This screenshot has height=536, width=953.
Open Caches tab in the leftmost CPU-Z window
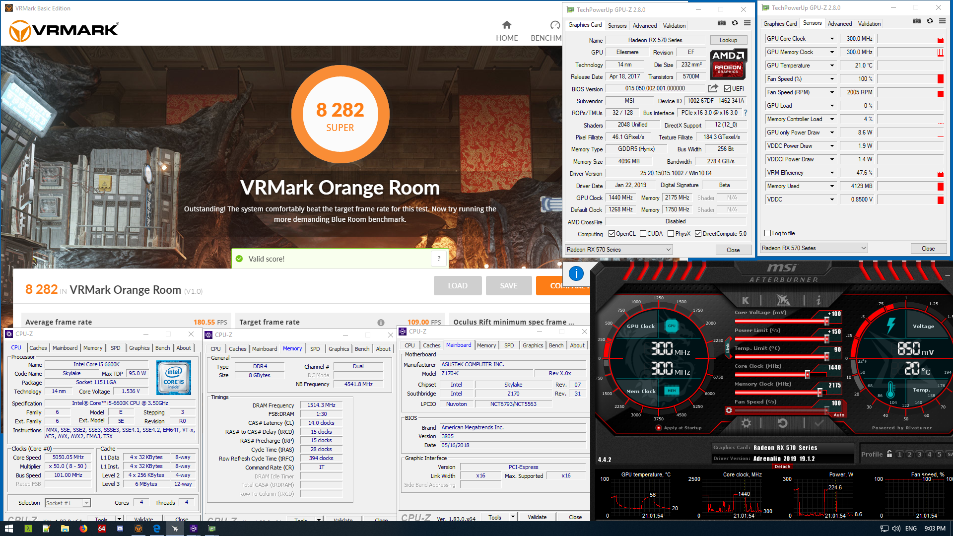pos(38,348)
